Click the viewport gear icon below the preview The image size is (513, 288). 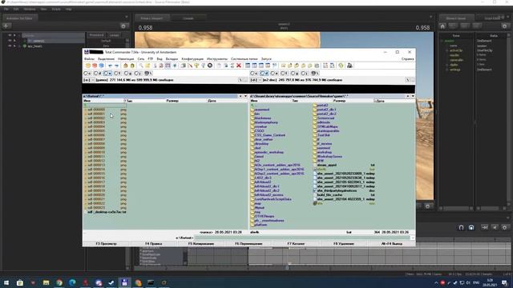[427, 206]
